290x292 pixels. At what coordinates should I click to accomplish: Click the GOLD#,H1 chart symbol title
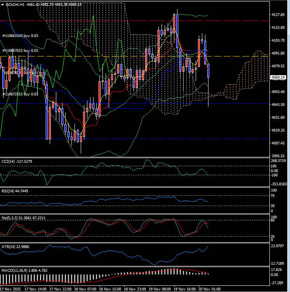coord(16,4)
